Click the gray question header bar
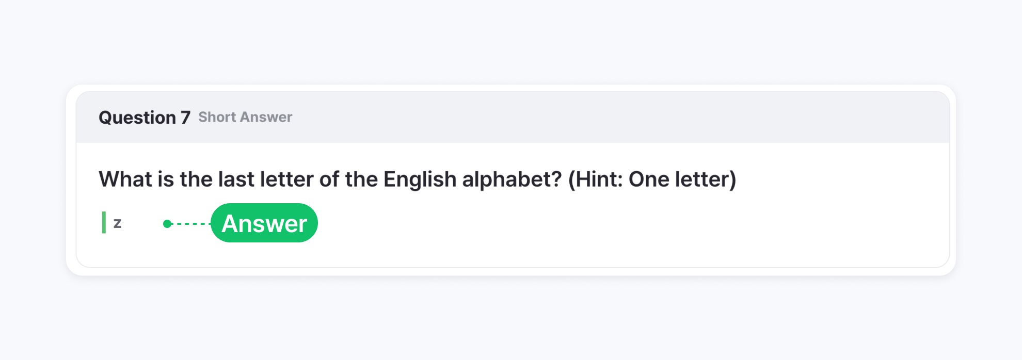 click(568, 118)
